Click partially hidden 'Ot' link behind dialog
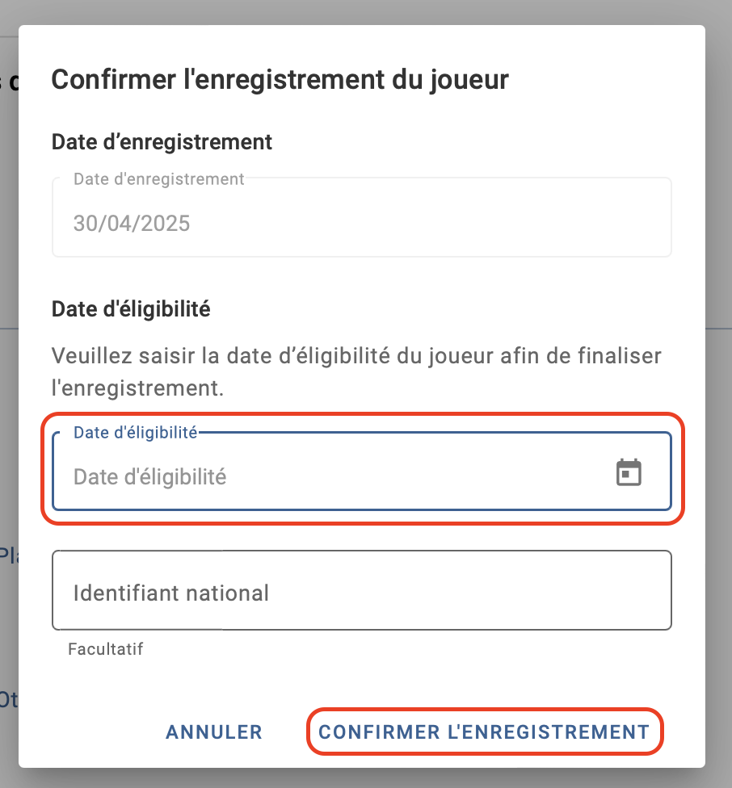 [9, 699]
